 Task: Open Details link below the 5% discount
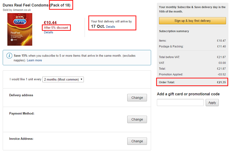pos(48,32)
